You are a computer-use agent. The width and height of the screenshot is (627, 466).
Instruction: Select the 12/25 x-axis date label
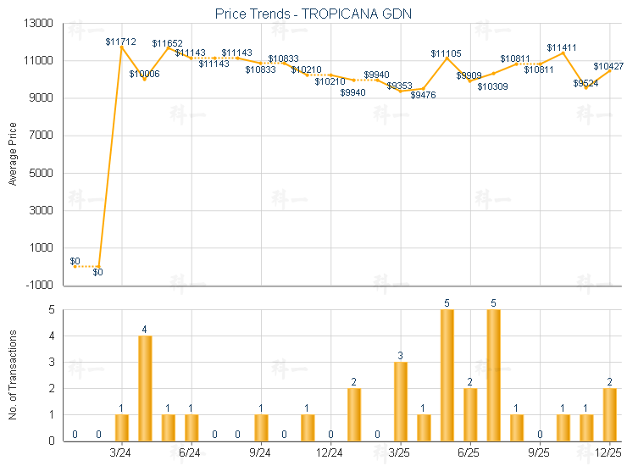[609, 454]
